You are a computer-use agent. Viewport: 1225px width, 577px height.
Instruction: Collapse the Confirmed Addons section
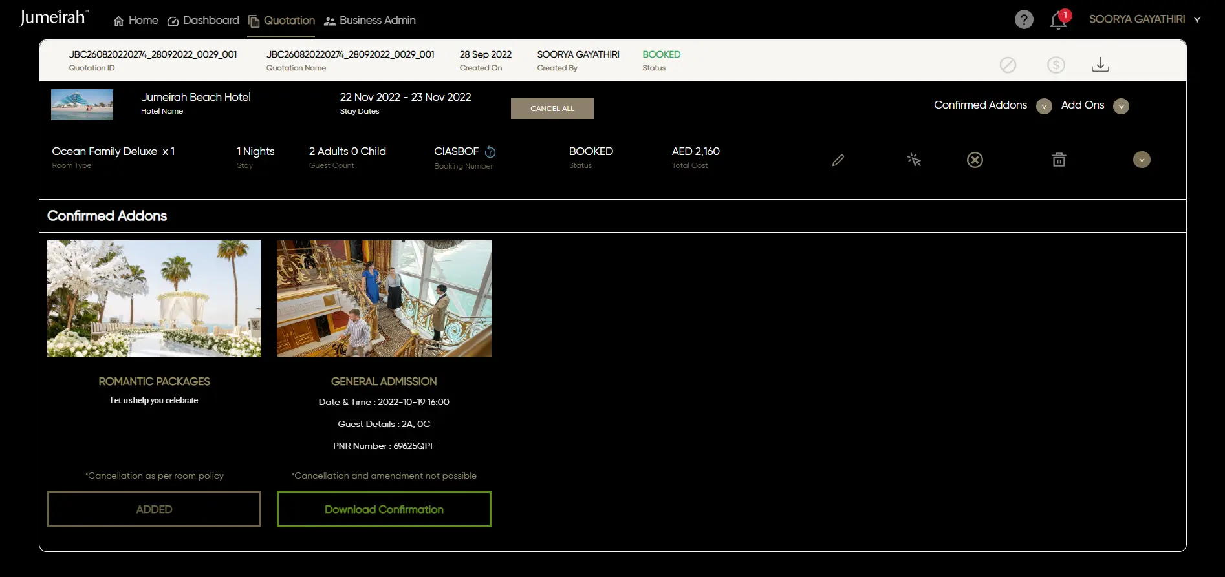(x=1043, y=106)
